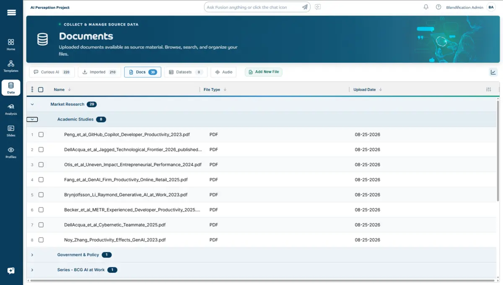Click the Academic Studies group label

point(75,119)
